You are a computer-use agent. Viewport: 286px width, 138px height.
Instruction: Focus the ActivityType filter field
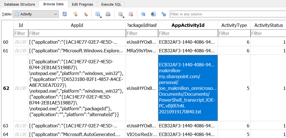[234, 33]
